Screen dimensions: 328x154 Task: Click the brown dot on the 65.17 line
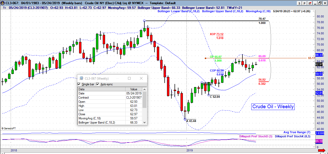(205, 58)
